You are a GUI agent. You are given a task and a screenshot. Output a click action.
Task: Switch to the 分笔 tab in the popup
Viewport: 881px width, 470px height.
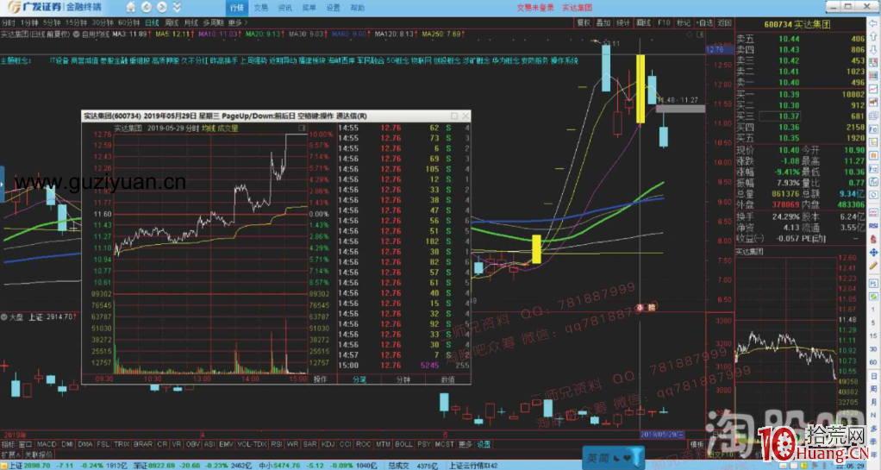(x=359, y=379)
